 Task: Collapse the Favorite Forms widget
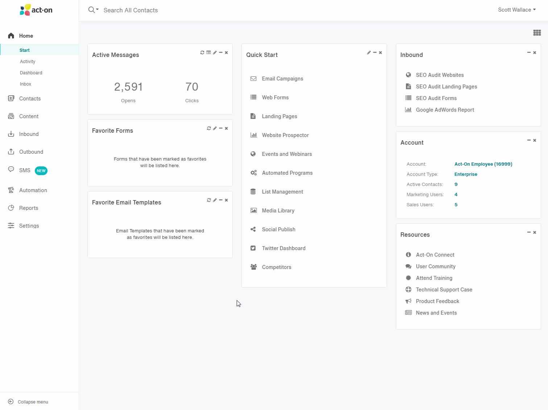(x=221, y=128)
